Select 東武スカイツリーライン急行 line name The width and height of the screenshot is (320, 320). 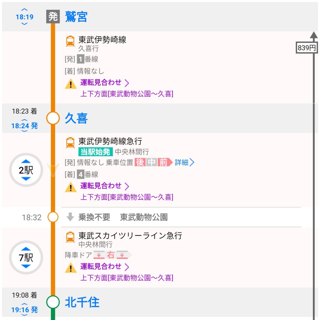tap(130, 236)
